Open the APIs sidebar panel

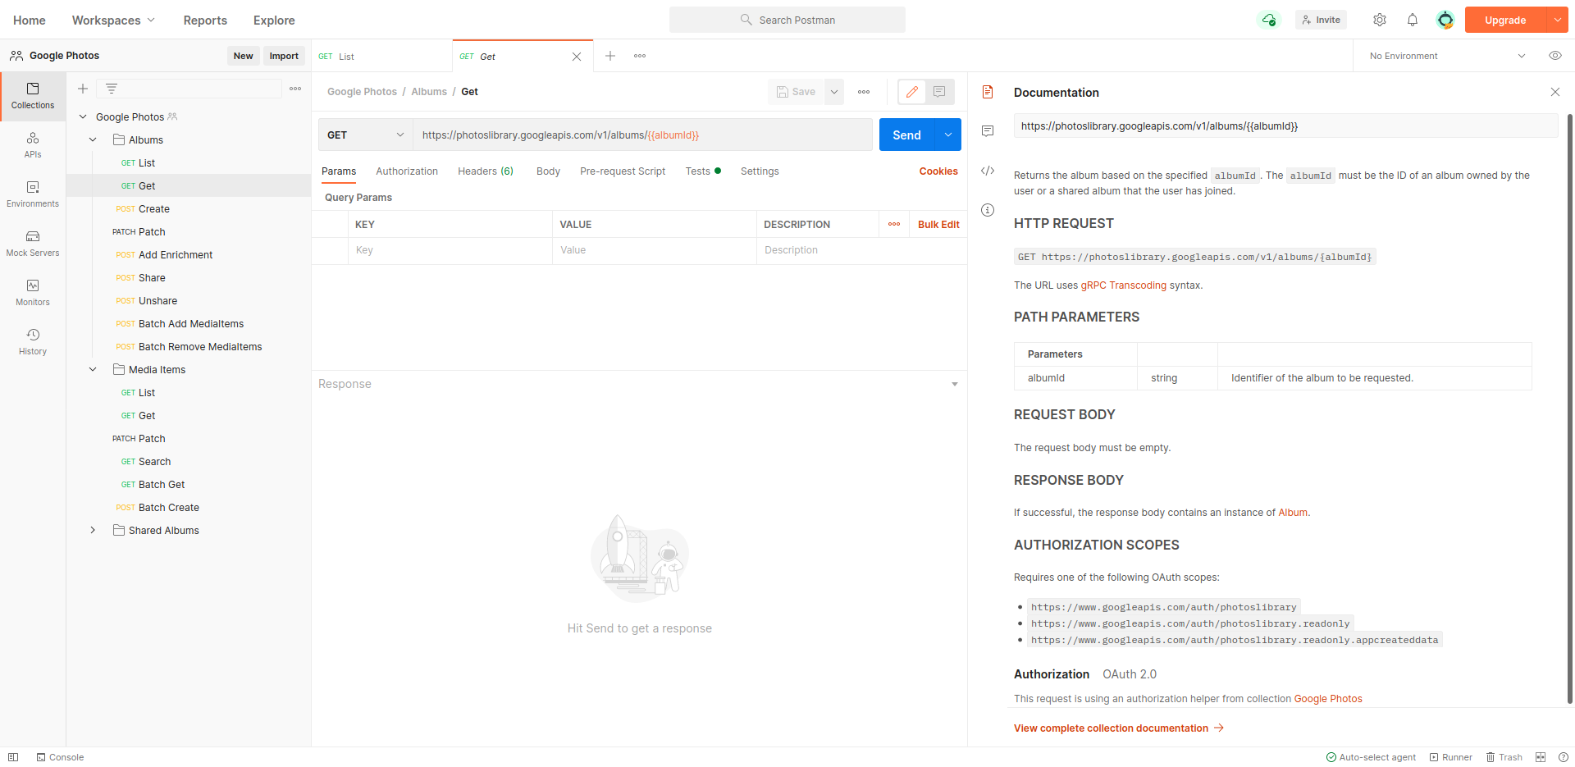tap(33, 145)
